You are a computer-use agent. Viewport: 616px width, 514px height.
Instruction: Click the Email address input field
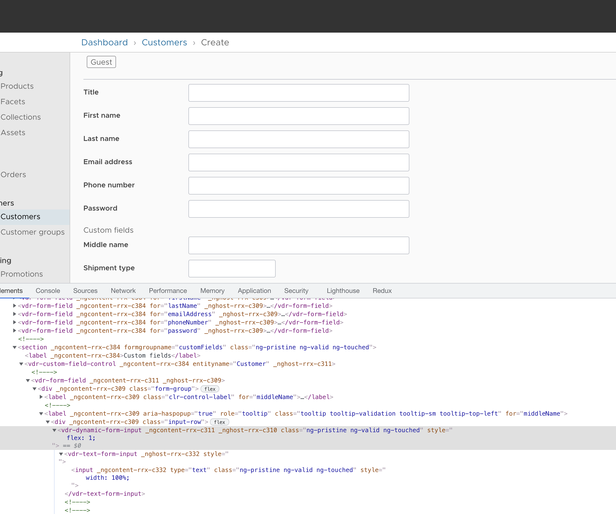pyautogui.click(x=299, y=162)
